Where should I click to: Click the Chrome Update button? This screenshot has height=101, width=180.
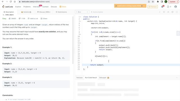[174, 2]
